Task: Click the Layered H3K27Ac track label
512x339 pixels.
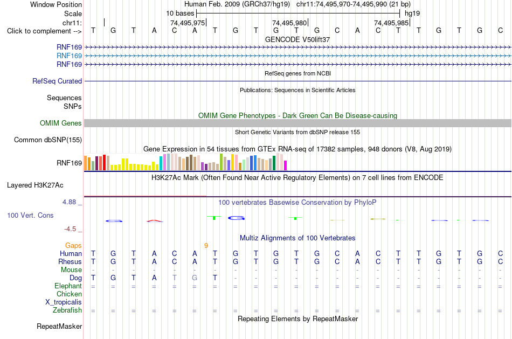Action: [x=35, y=185]
